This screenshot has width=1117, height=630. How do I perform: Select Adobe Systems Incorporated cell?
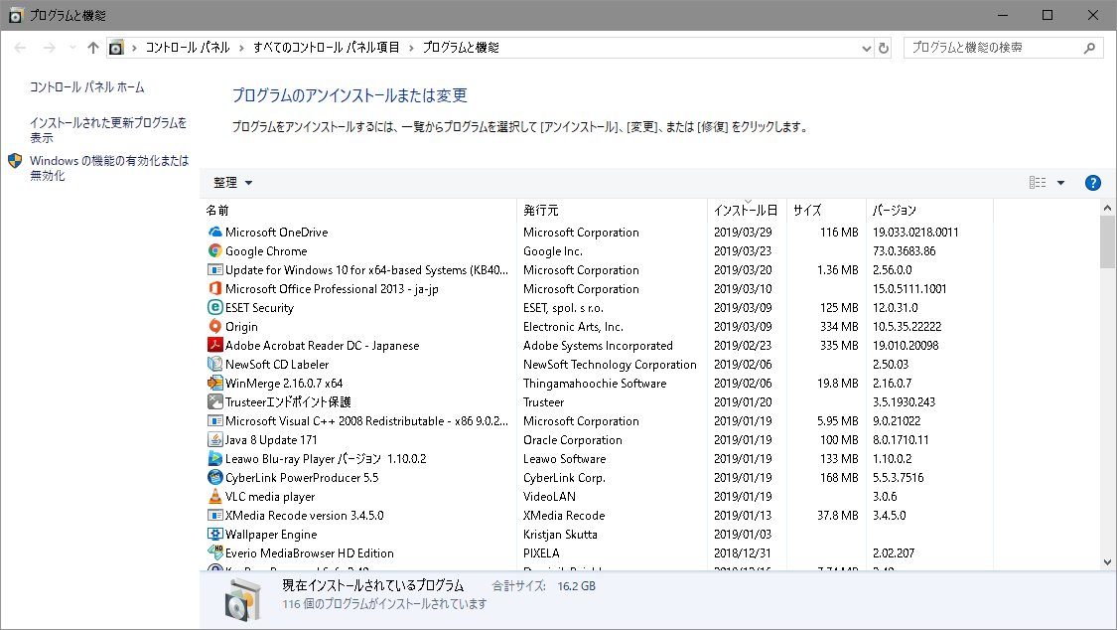click(598, 345)
